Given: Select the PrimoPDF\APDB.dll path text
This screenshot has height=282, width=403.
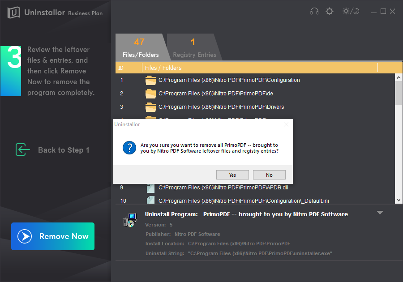Looking at the screenshot, I should coord(223,188).
